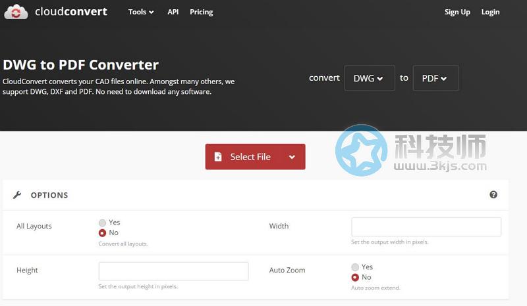
Task: Focus the Width input field
Action: (426, 227)
